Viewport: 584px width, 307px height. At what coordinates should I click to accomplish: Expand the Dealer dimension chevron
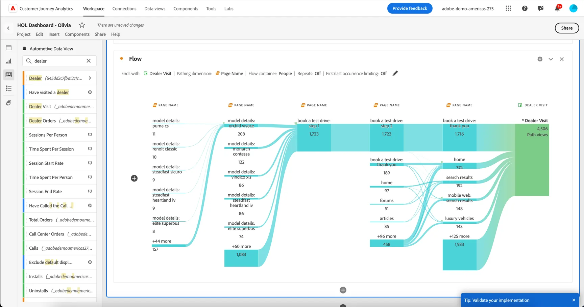pyautogui.click(x=90, y=78)
